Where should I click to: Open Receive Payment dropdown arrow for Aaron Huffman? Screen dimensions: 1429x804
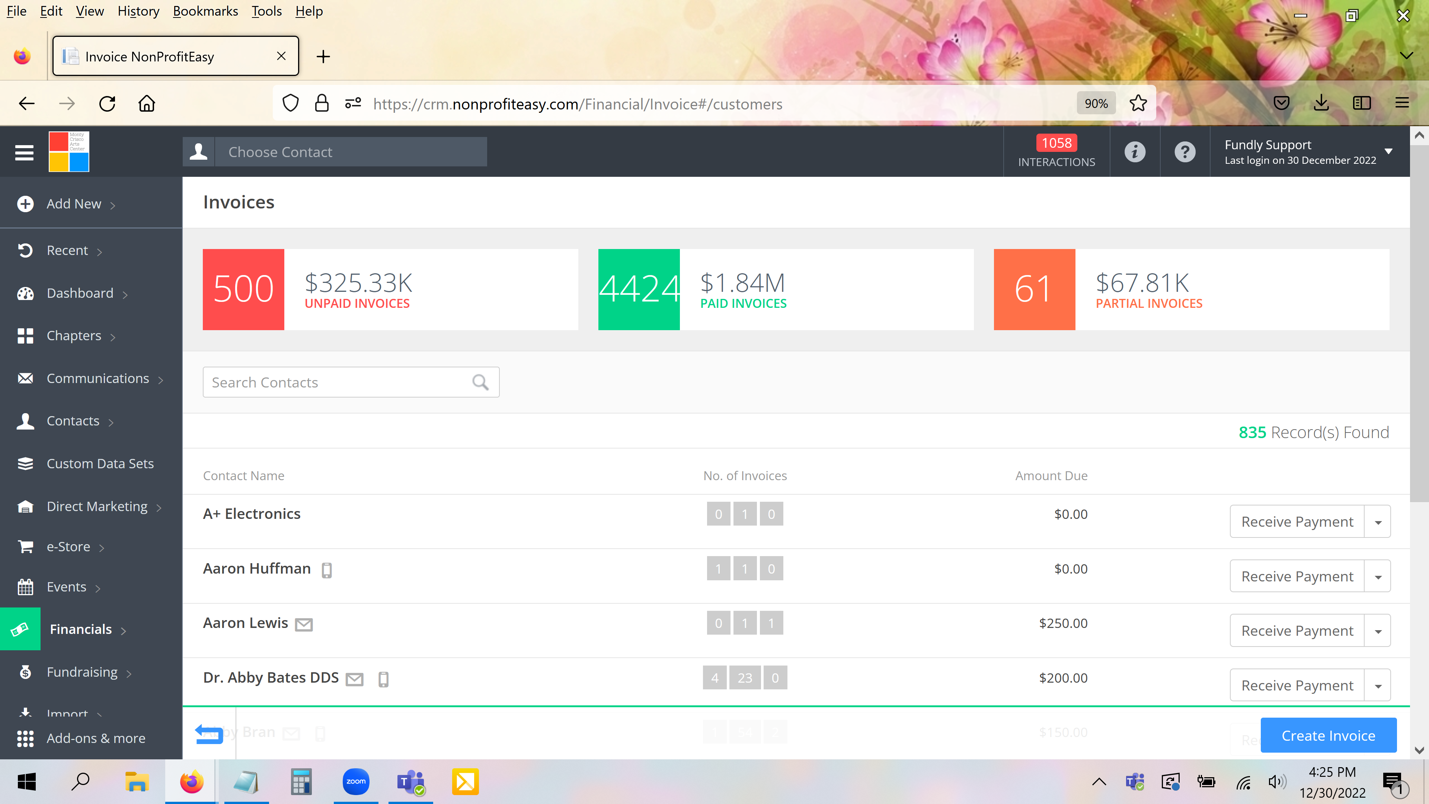click(x=1377, y=576)
